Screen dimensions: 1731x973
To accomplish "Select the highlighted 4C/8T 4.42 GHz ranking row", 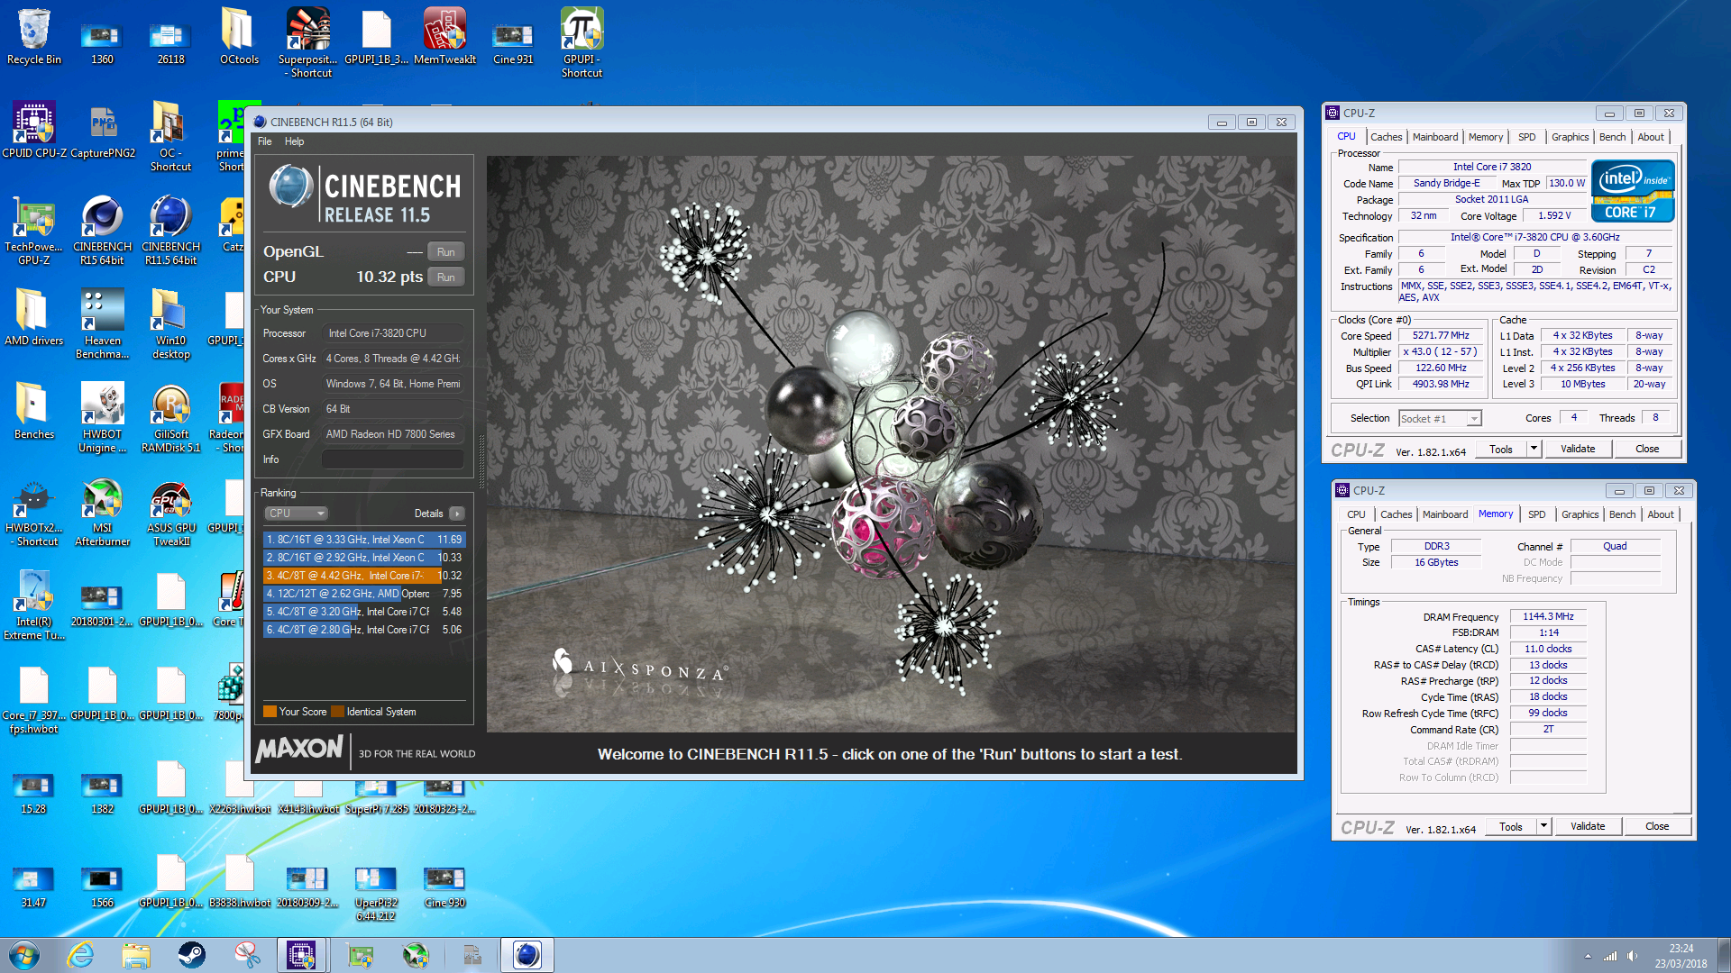I will point(364,576).
